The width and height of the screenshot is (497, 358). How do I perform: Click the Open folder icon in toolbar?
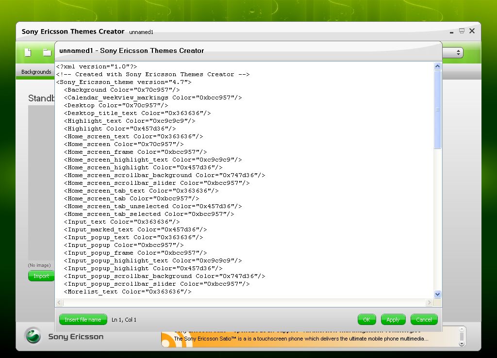click(47, 52)
